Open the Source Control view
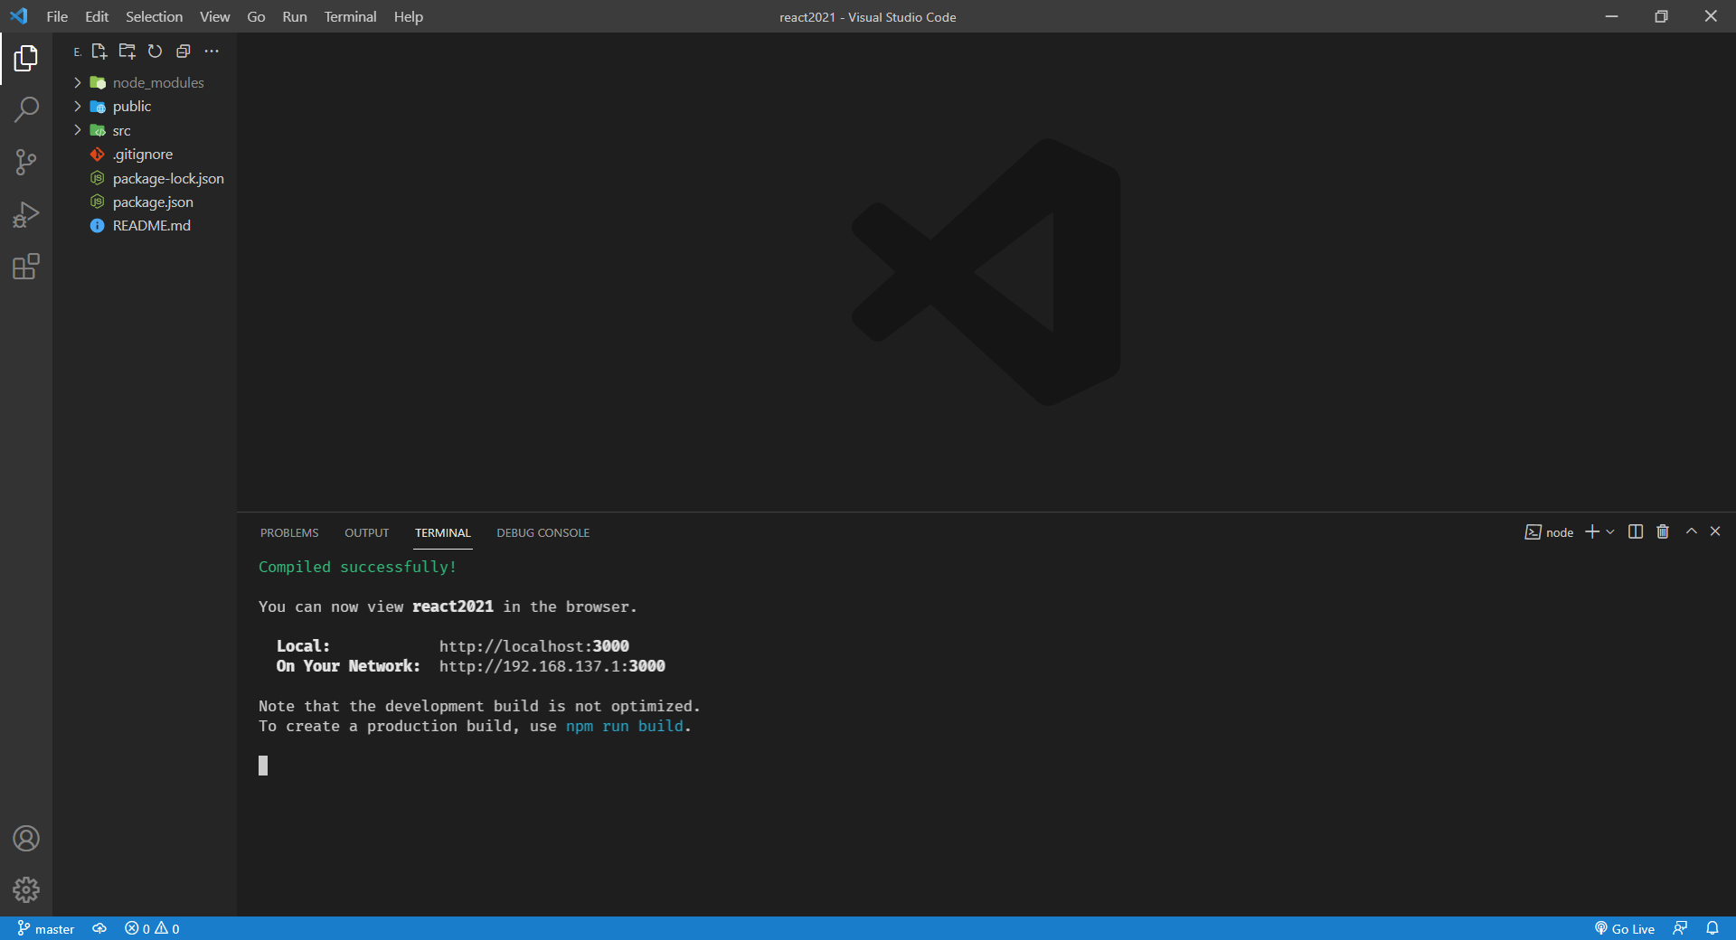The image size is (1736, 940). point(26,163)
